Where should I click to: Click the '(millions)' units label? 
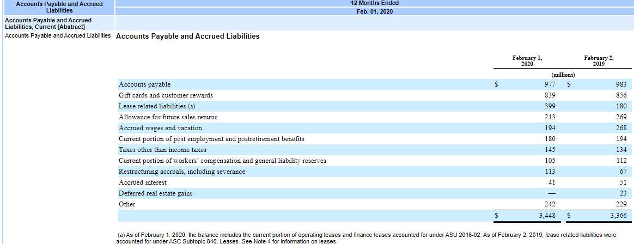point(563,75)
